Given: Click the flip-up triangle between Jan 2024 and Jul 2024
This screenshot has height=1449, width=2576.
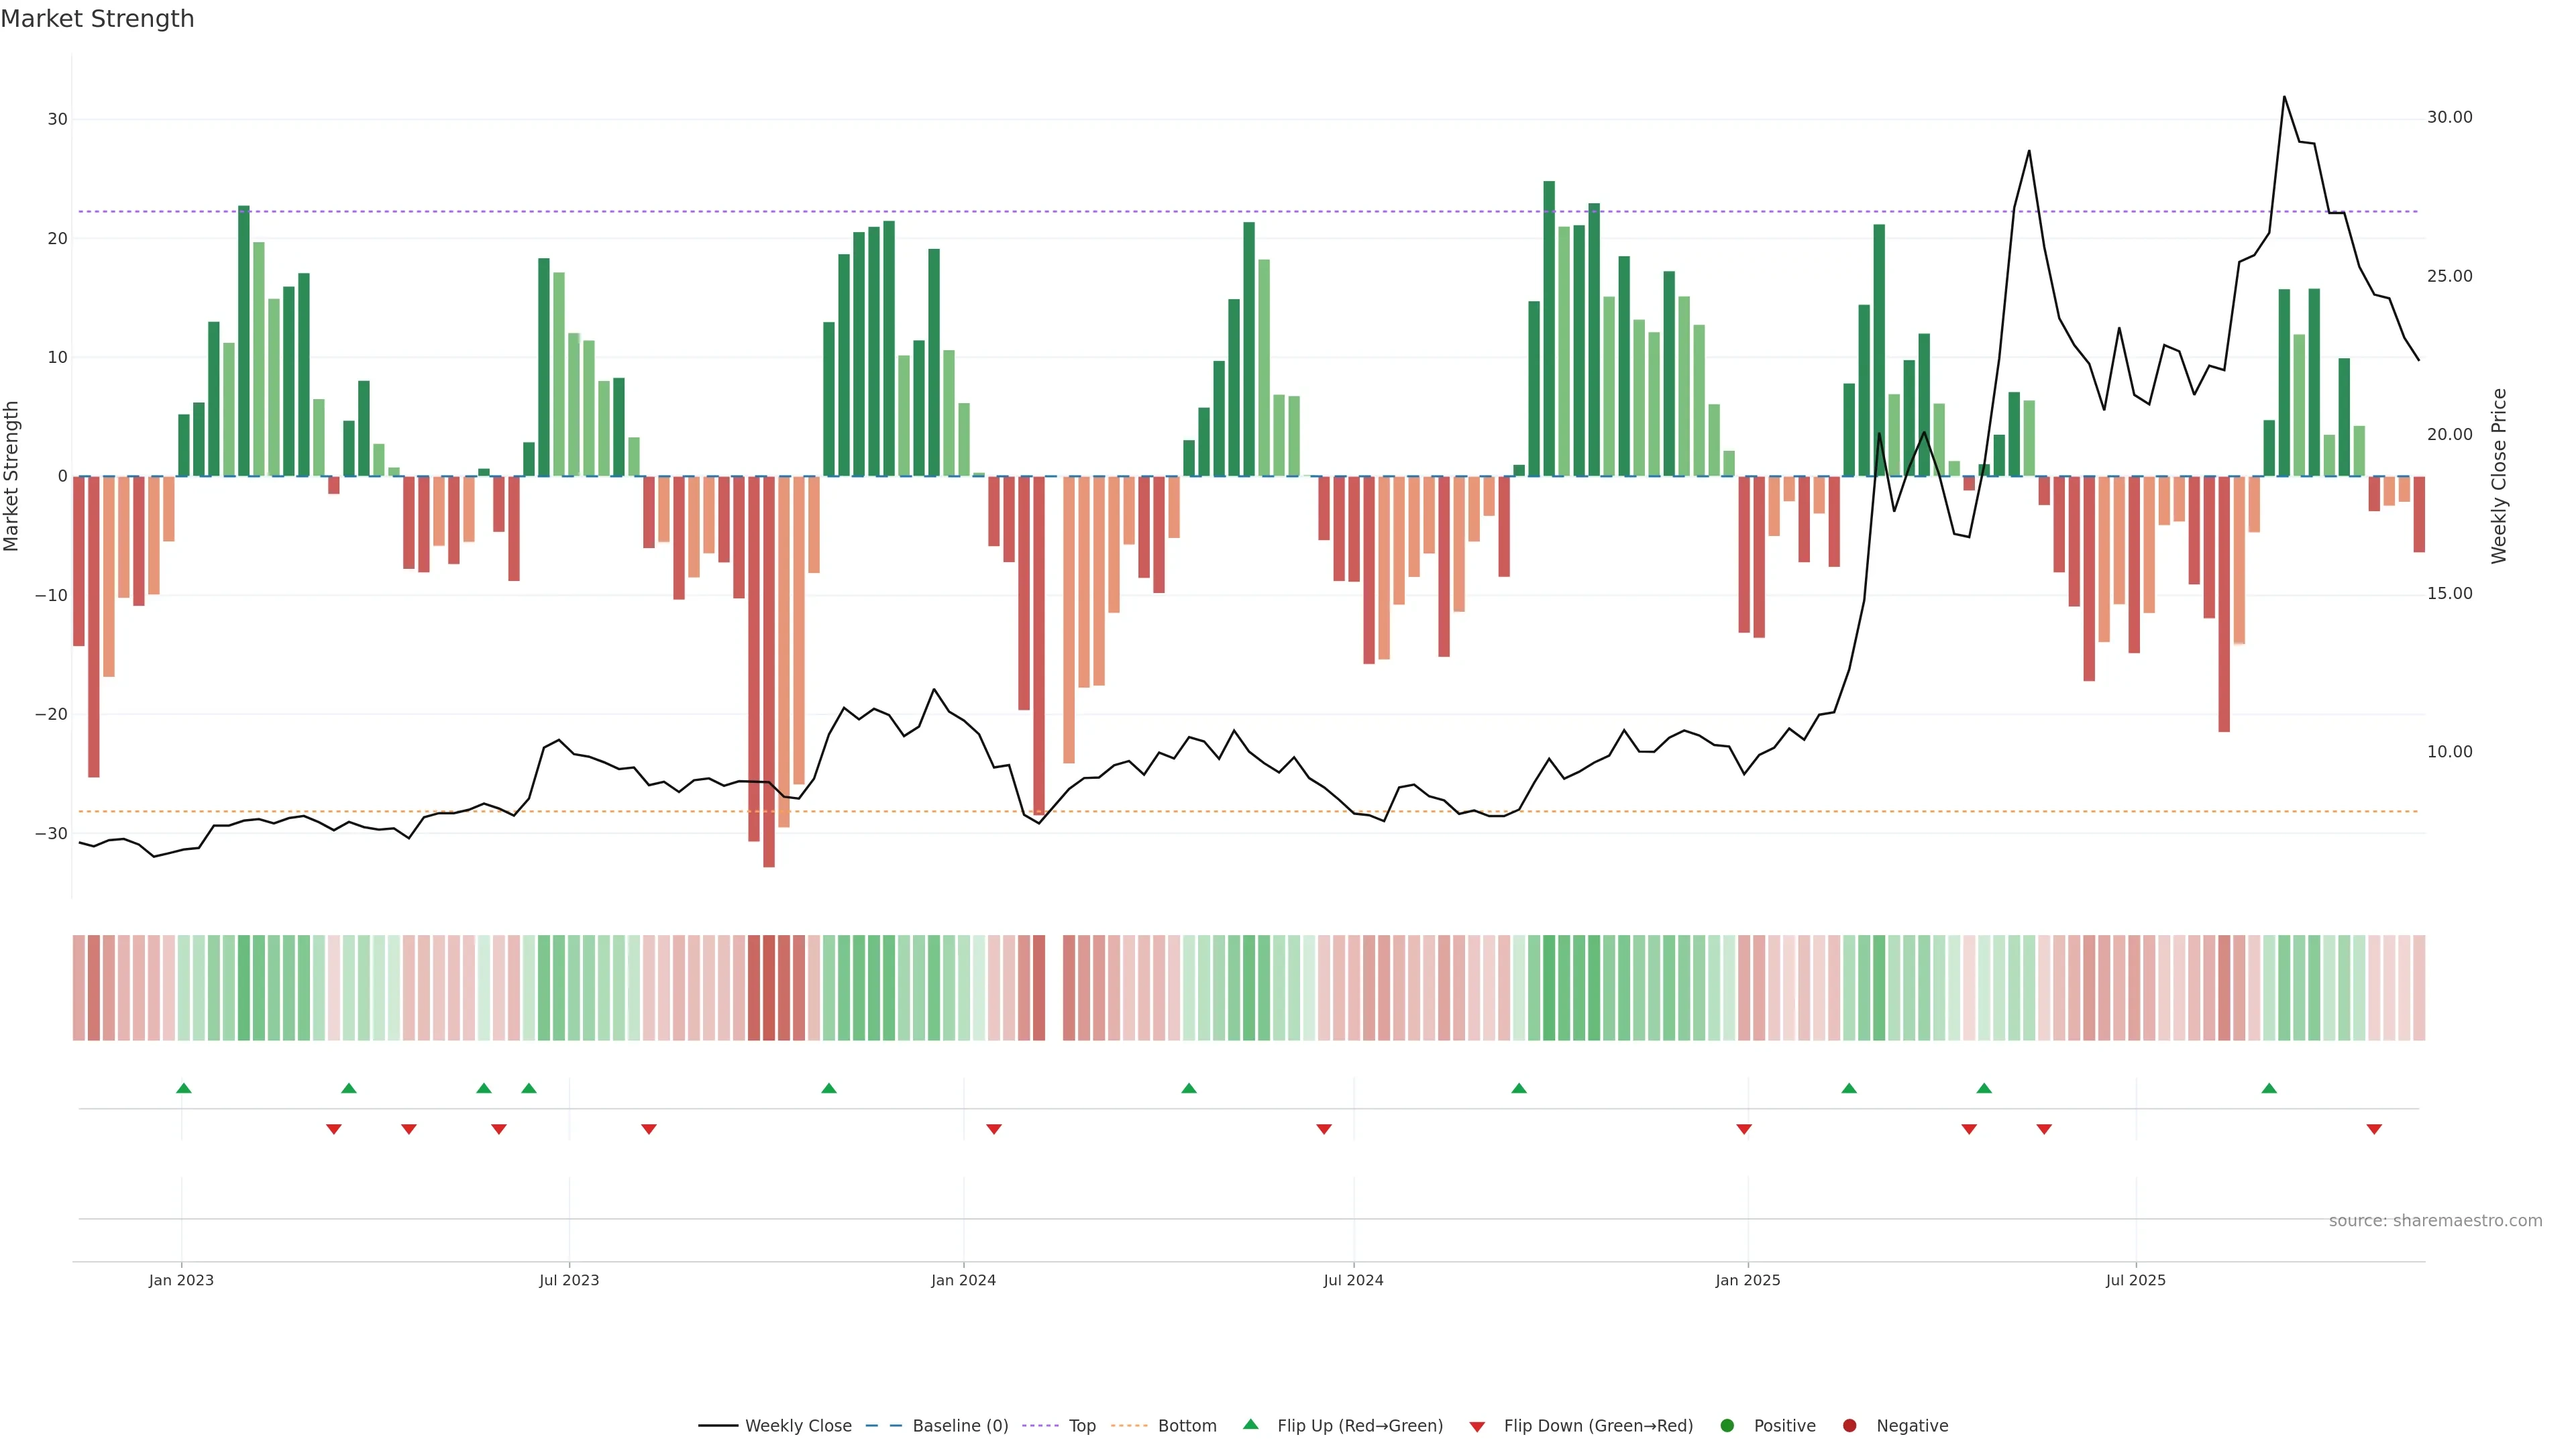Looking at the screenshot, I should point(1189,1088).
